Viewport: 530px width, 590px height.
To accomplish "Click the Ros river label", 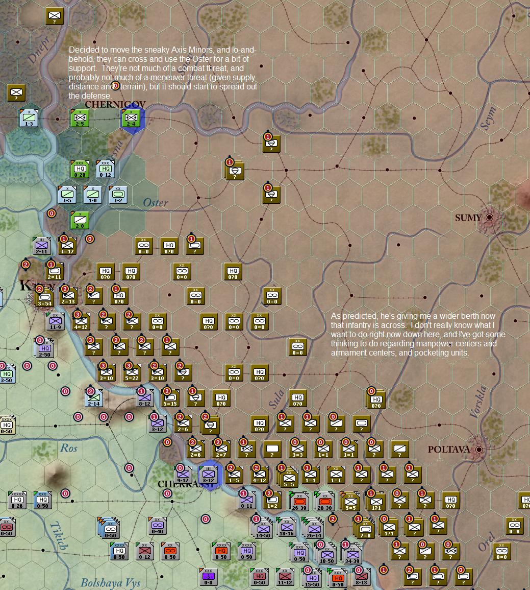I will coord(69,448).
